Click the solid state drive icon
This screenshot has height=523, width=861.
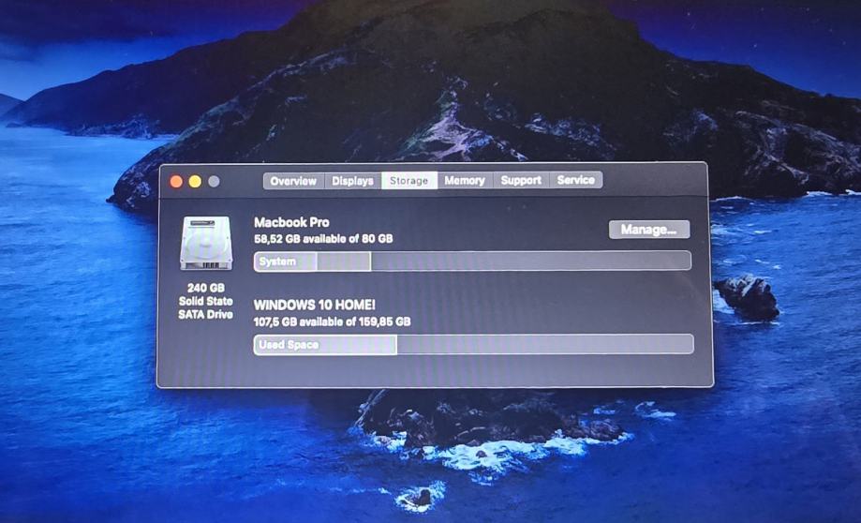coord(206,244)
